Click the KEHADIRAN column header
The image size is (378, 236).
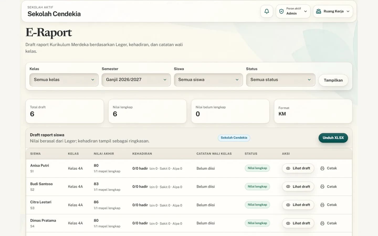pyautogui.click(x=142, y=154)
